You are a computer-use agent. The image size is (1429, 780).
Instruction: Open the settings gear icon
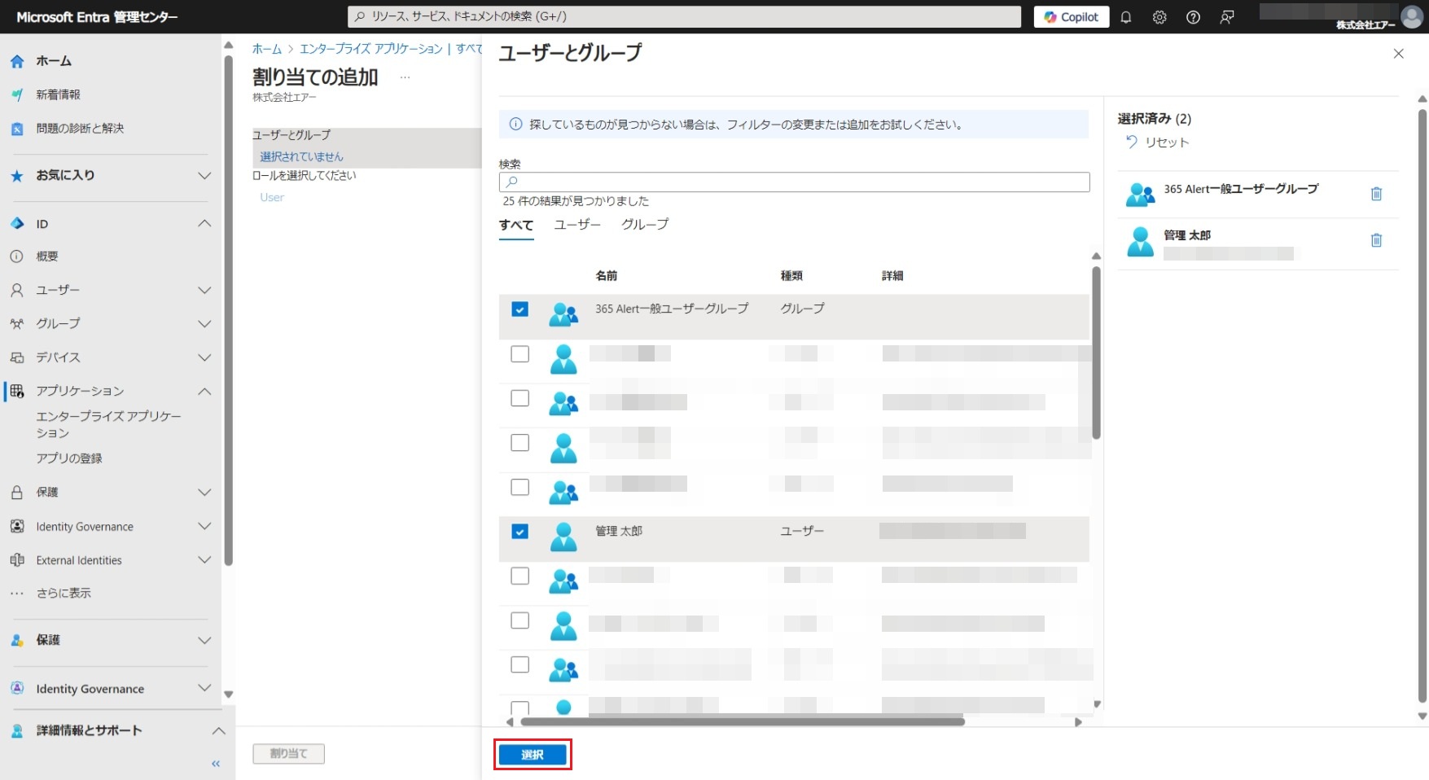click(1159, 17)
